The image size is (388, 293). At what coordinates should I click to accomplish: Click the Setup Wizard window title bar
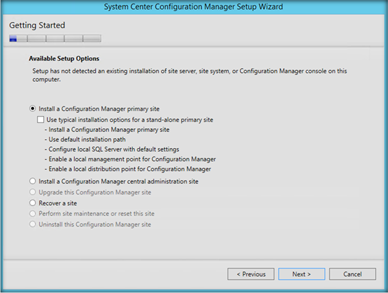193,6
